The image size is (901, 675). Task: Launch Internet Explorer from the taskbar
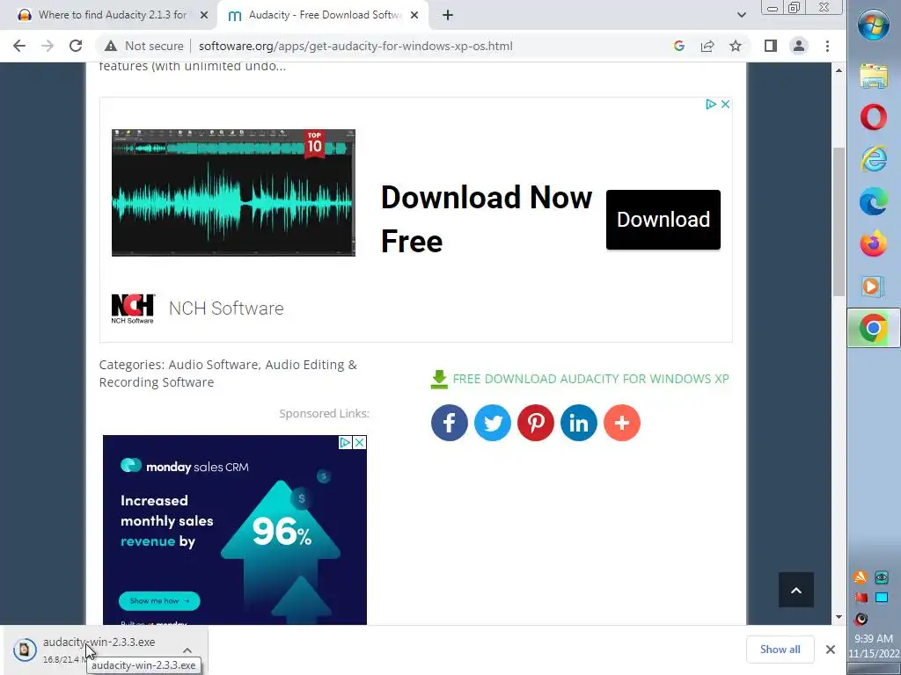[x=874, y=159]
